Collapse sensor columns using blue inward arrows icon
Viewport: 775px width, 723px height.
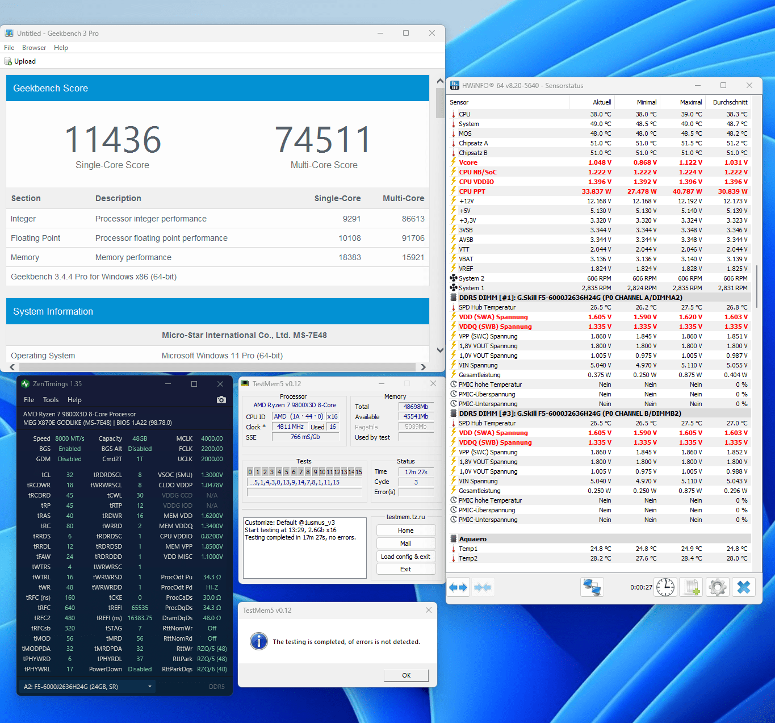click(x=483, y=587)
